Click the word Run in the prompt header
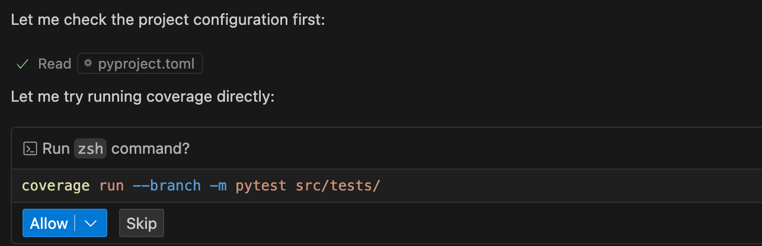The height and width of the screenshot is (246, 762). point(56,148)
